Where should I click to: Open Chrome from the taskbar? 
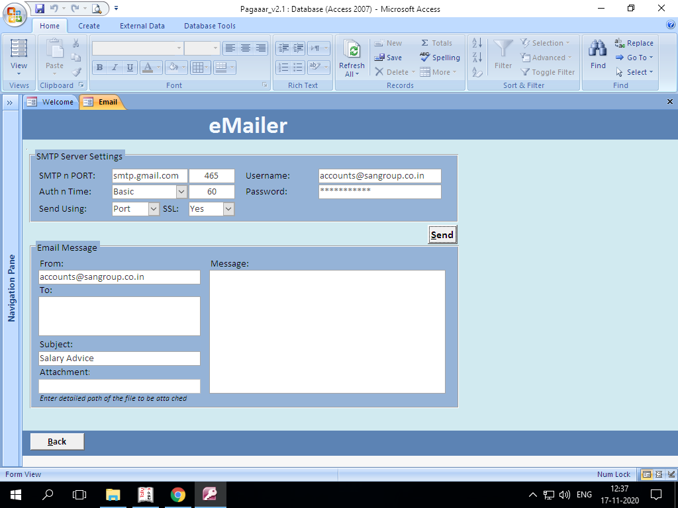[x=177, y=495]
